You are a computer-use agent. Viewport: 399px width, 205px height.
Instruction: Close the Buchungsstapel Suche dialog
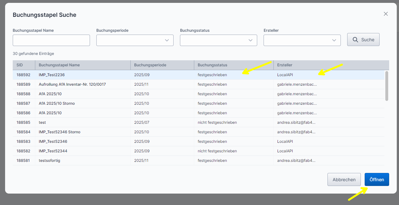click(386, 14)
